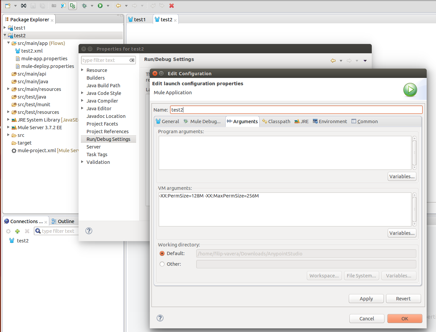Close the Package Explorer tab

click(x=52, y=20)
